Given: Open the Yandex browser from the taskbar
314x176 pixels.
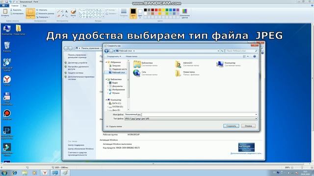Looking at the screenshot, I should (x=45, y=173).
